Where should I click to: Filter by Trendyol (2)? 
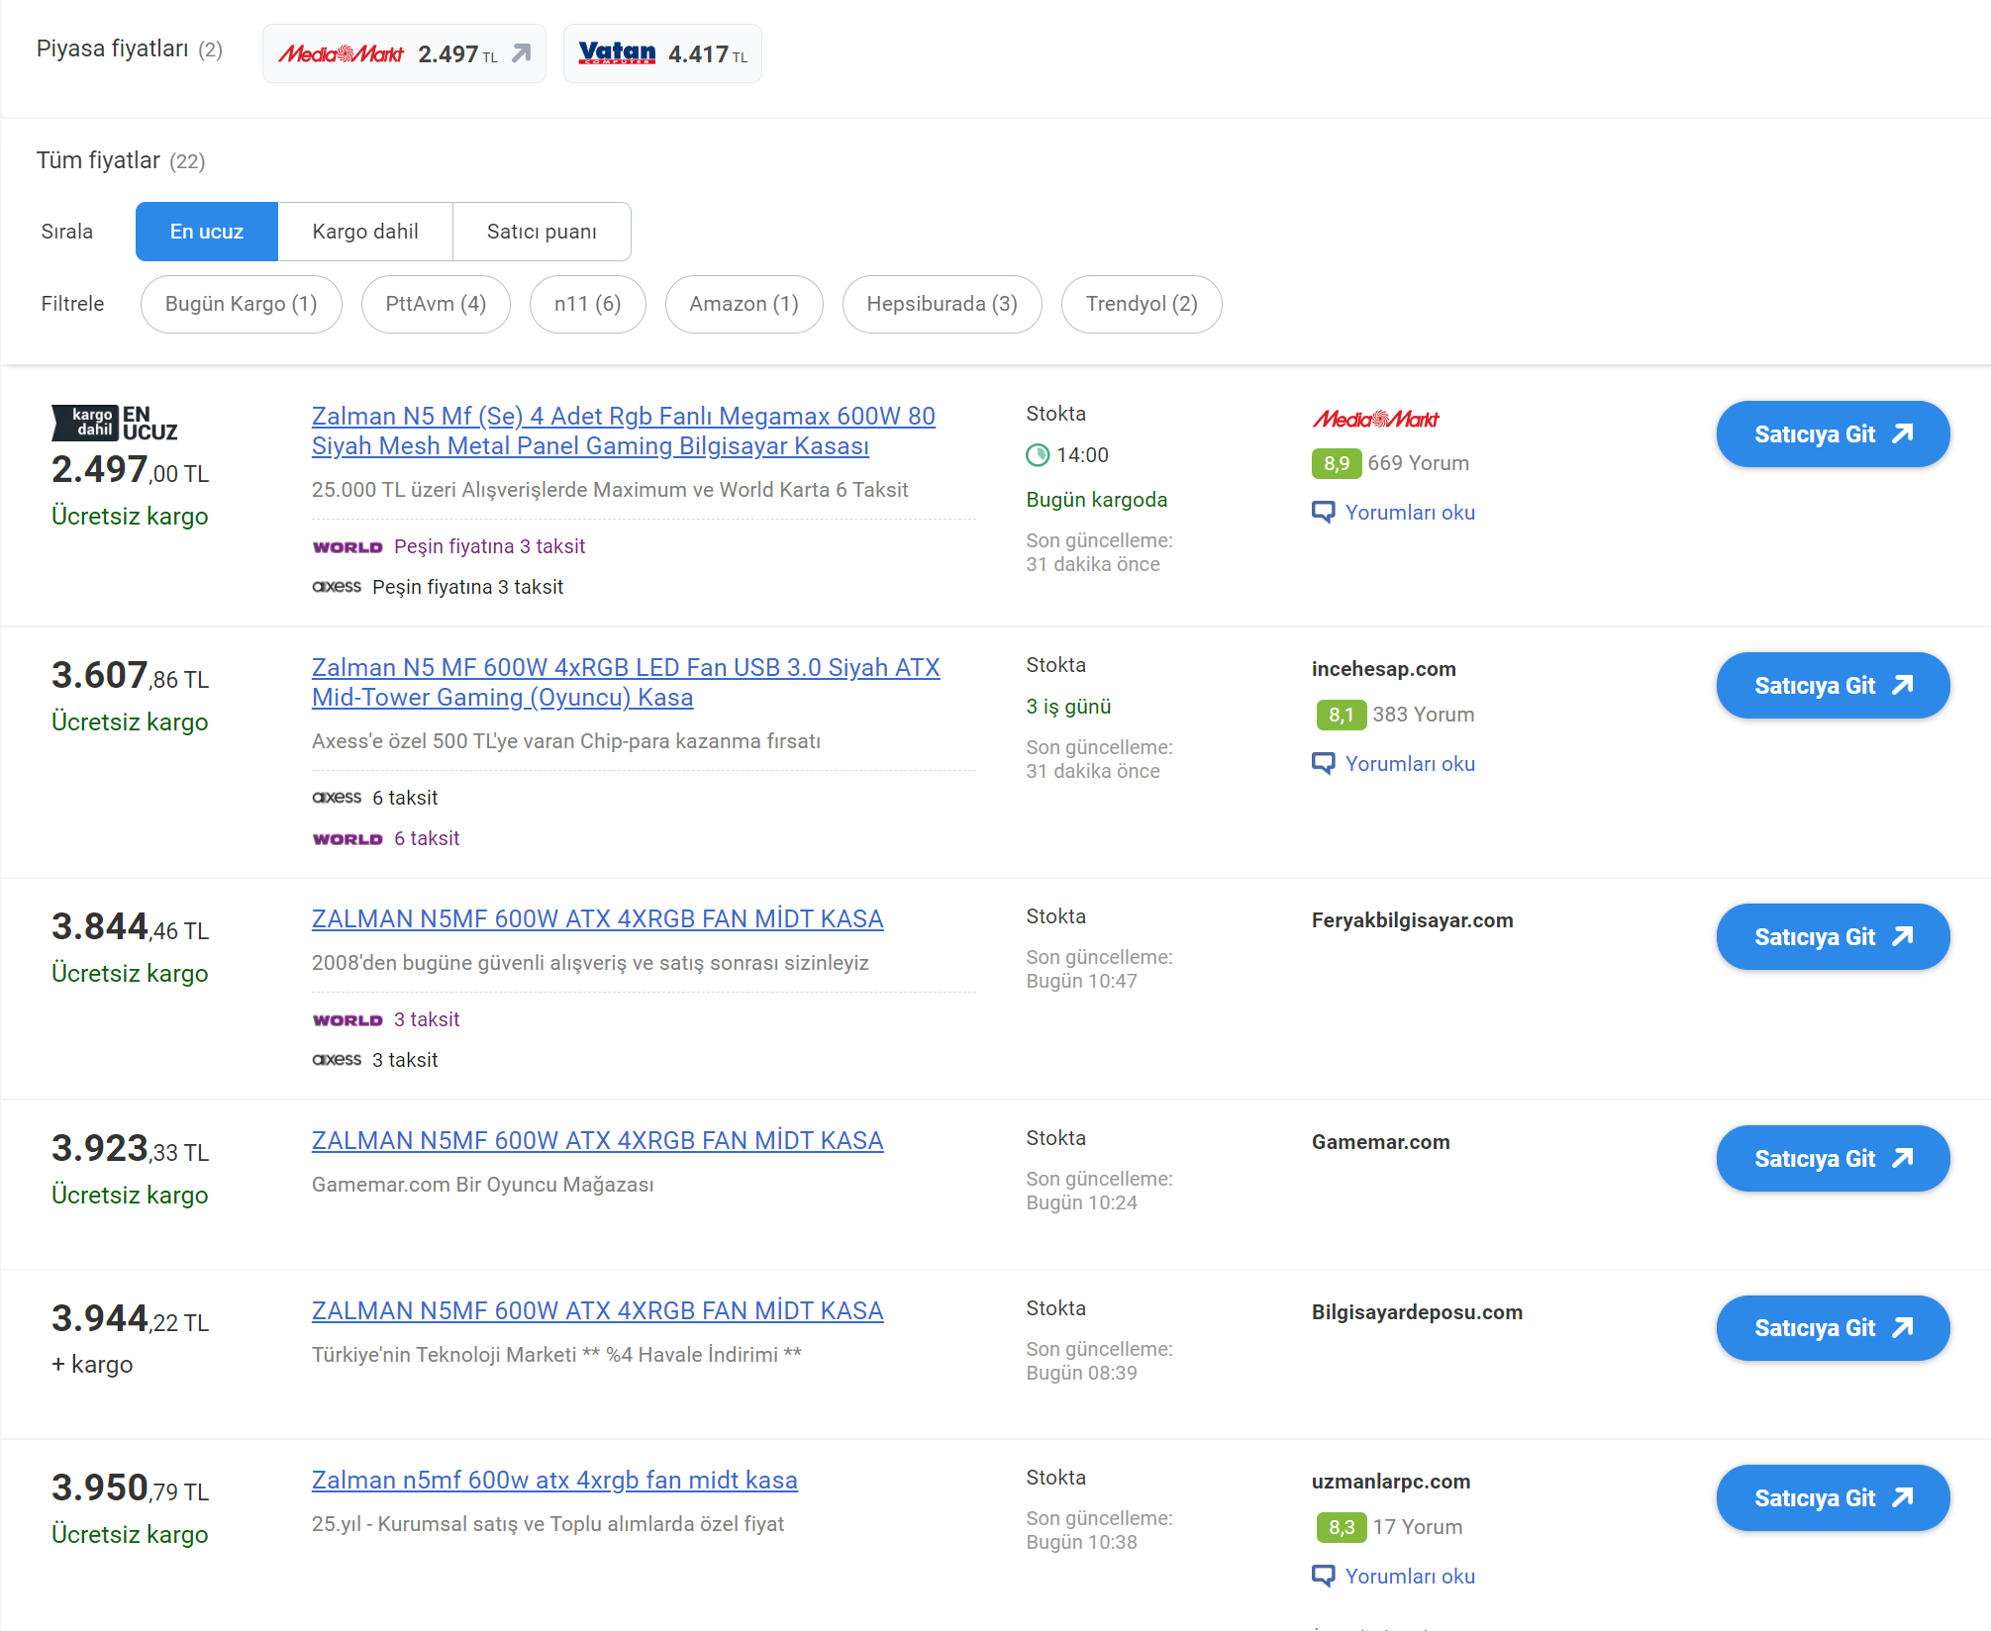(1142, 304)
